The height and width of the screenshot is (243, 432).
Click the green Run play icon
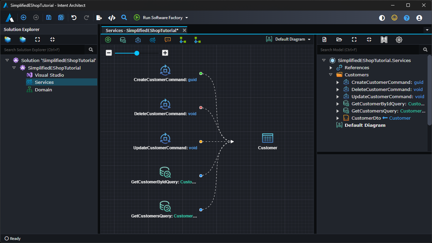pyautogui.click(x=137, y=17)
